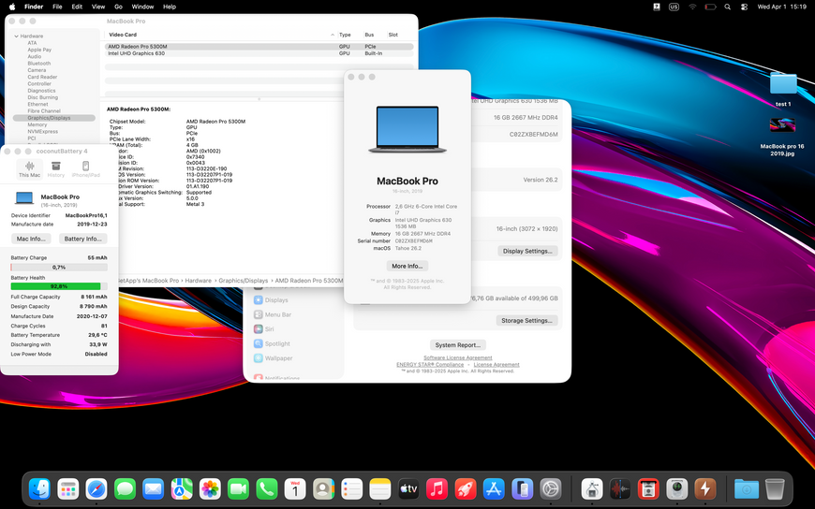The height and width of the screenshot is (509, 815).
Task: Open Storage Settings in System Settings
Action: [527, 320]
